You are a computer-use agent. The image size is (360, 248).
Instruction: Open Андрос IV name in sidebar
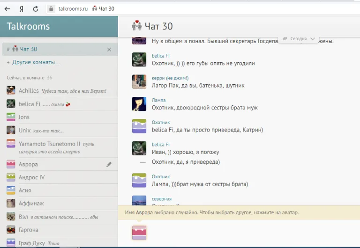click(x=32, y=177)
